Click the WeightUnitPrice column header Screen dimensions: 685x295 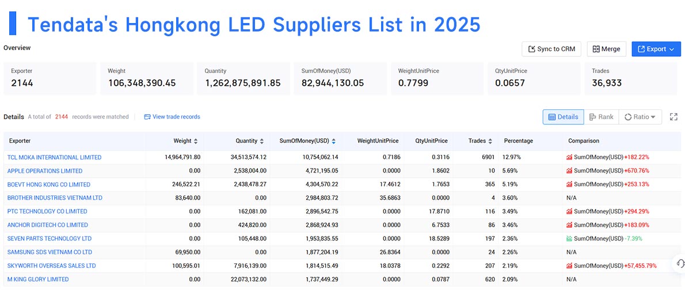coord(378,141)
